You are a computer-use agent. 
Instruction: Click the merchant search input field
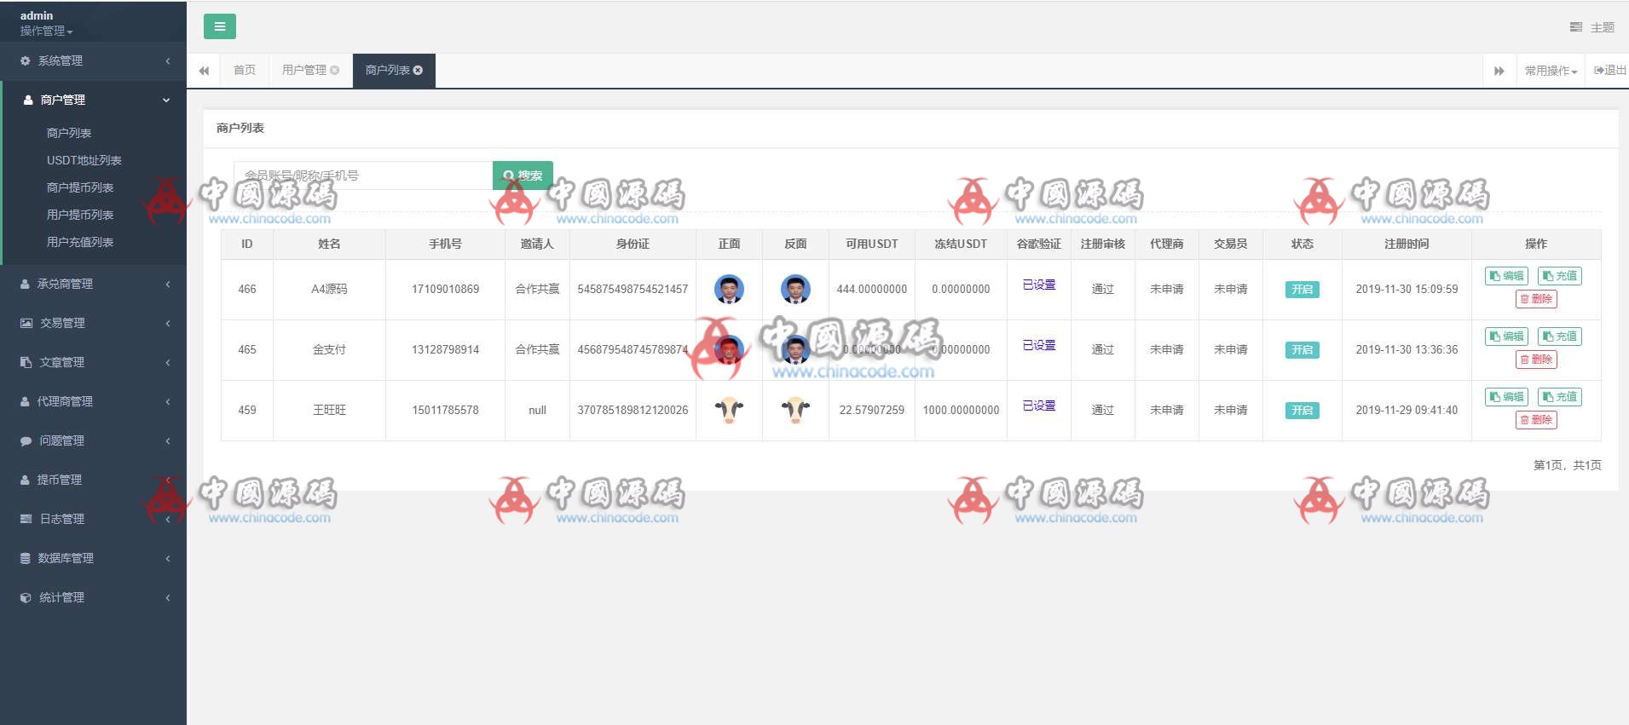tap(363, 175)
